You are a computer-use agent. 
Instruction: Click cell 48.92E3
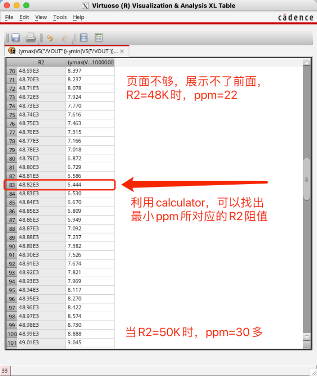click(x=41, y=272)
